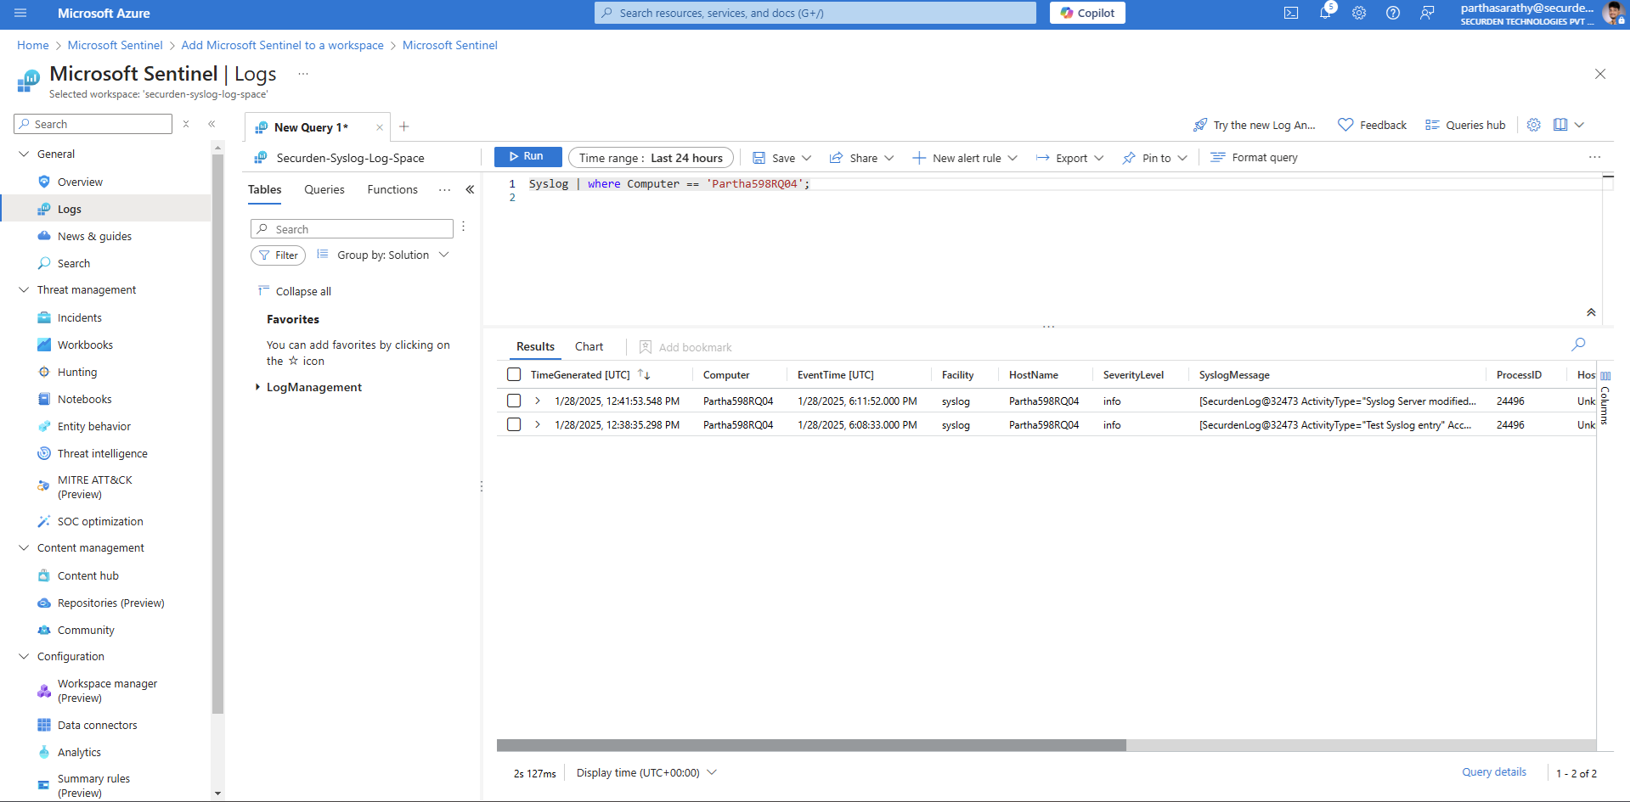Image resolution: width=1630 pixels, height=802 pixels.
Task: Open the Azure portal hamburger menu
Action: [x=20, y=13]
